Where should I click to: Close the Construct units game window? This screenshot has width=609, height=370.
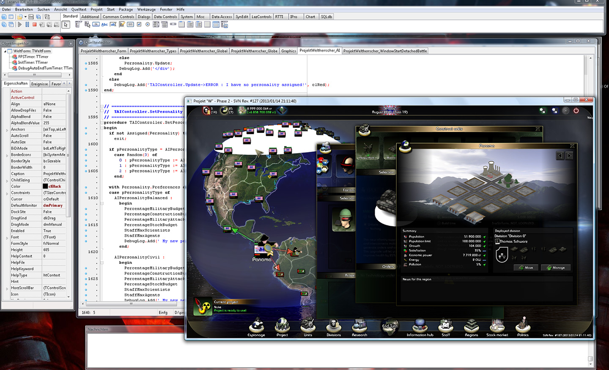538,129
